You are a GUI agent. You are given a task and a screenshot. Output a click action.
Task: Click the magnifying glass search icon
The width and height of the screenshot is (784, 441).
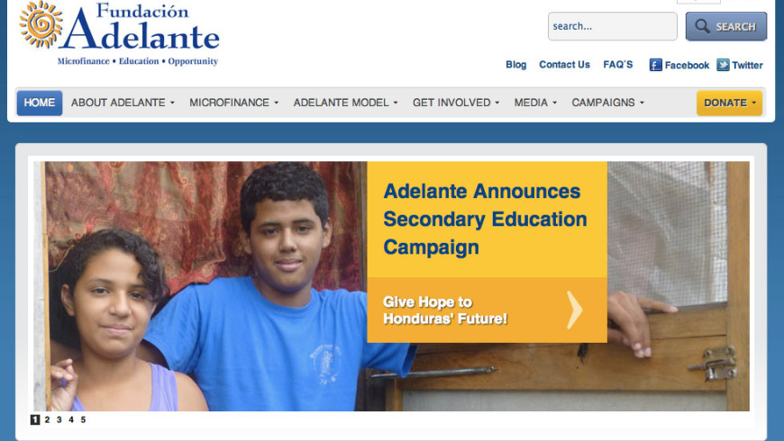702,26
